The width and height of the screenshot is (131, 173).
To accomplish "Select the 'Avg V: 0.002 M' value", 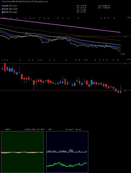I will (103, 6).
